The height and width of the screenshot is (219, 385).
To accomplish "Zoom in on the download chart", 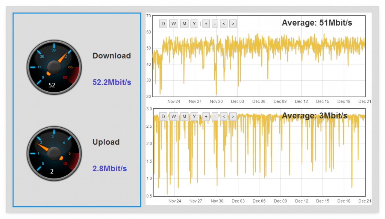I will pyautogui.click(x=205, y=23).
